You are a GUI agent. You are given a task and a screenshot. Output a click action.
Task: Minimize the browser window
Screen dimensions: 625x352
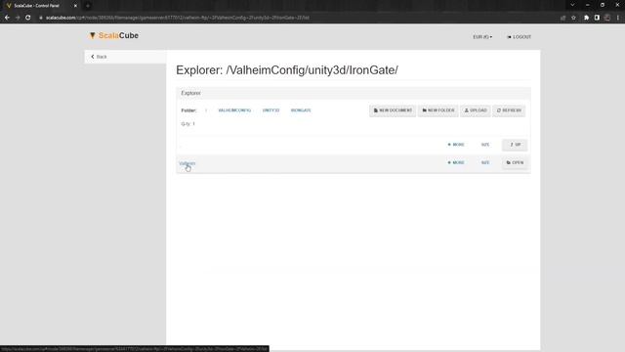click(588, 5)
